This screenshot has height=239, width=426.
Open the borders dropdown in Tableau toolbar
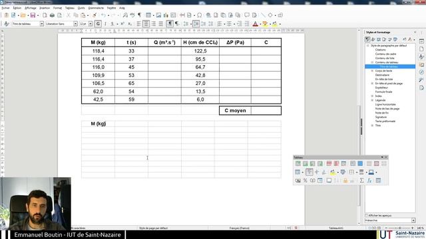(357, 173)
